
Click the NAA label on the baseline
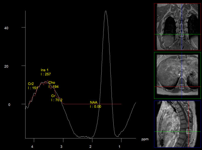[x=95, y=104]
